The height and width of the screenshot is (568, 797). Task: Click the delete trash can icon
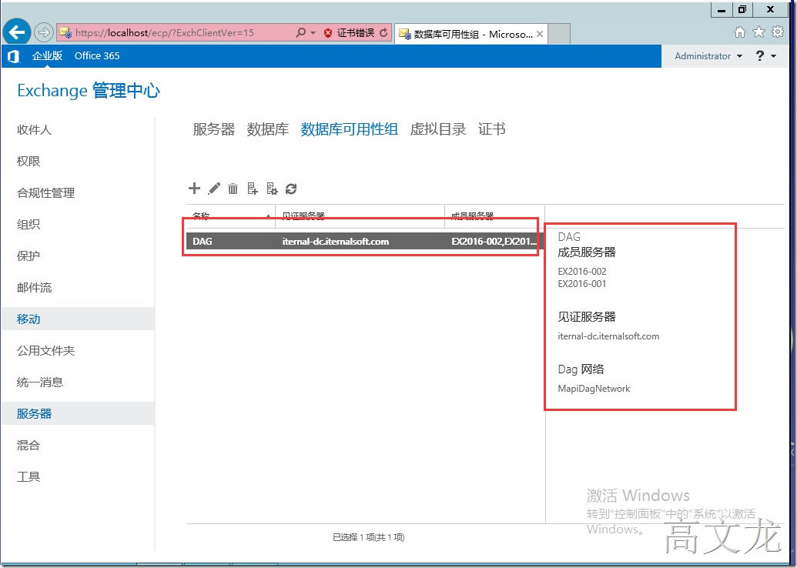click(233, 189)
